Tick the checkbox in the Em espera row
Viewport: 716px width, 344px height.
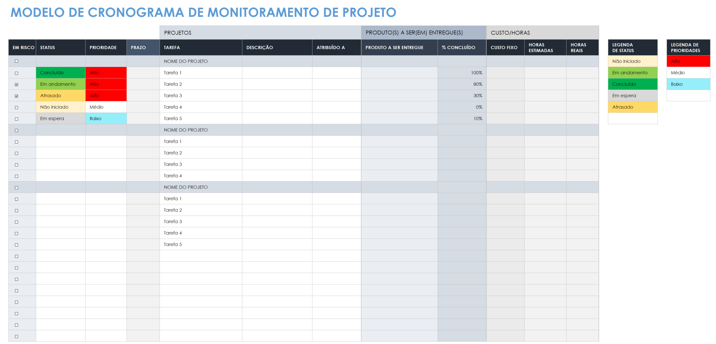coord(16,119)
